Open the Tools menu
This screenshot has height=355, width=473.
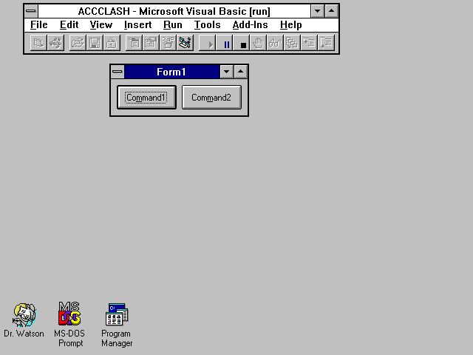(207, 25)
